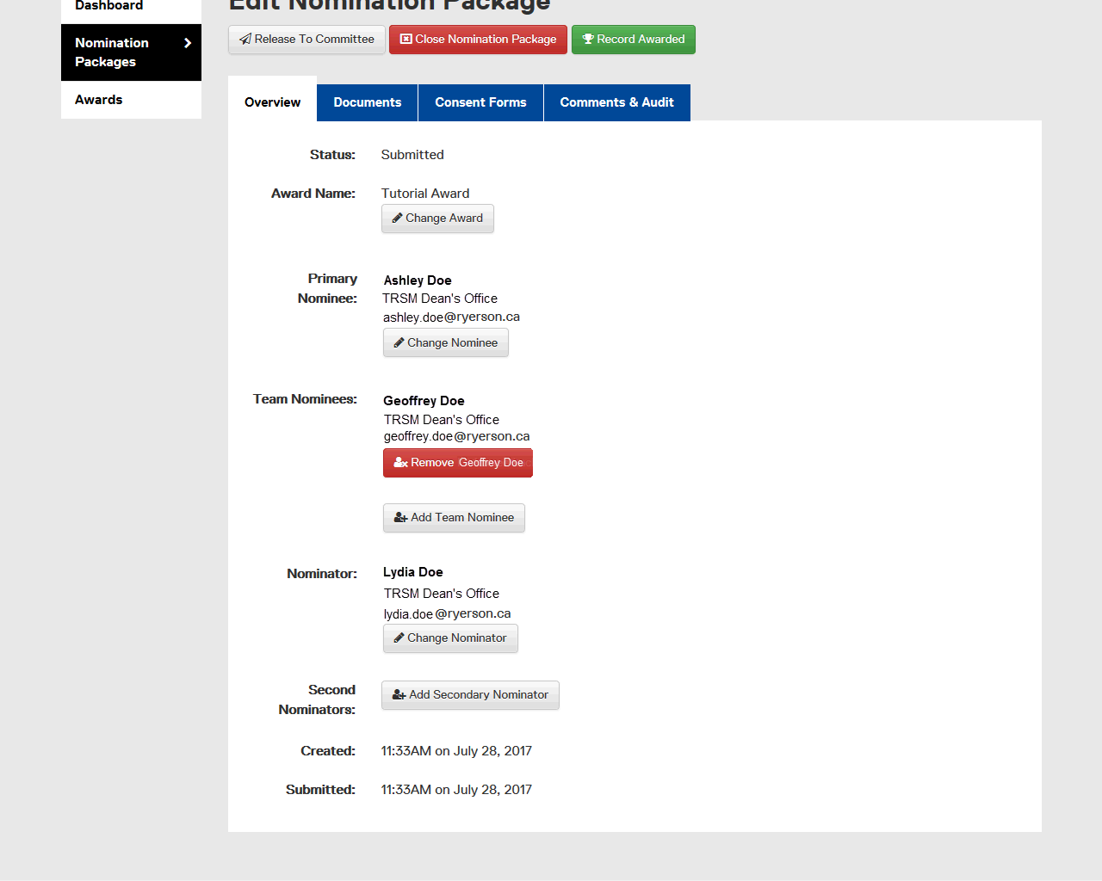Switch to the Consent Forms tab
1102x881 pixels.
click(x=480, y=102)
